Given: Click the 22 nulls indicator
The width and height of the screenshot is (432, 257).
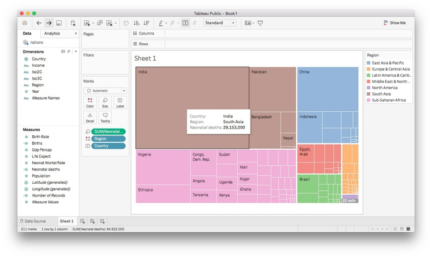Looking at the screenshot, I should pos(350,201).
